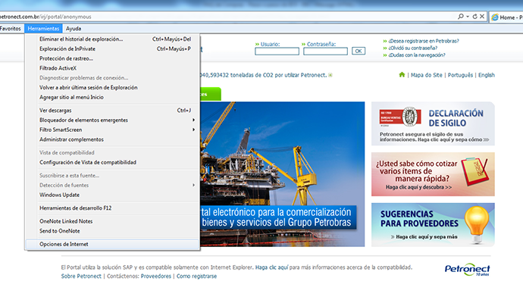Toggle Filtrado ActiveX

112,68
